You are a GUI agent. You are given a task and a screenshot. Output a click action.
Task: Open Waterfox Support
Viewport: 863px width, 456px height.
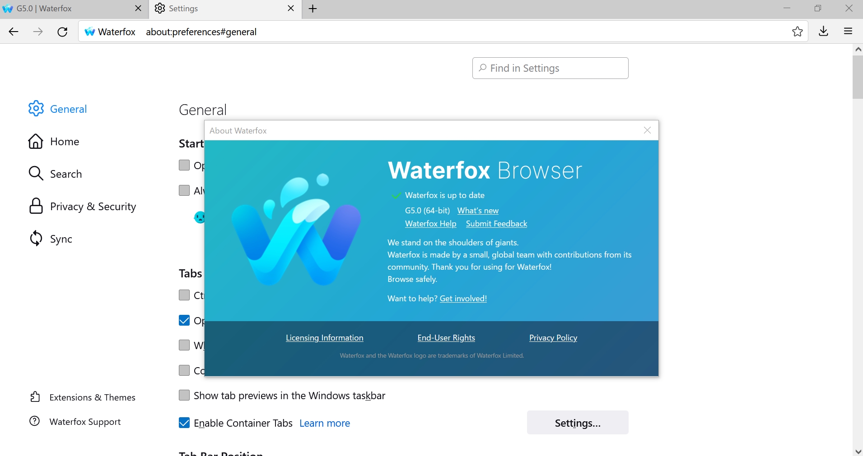pyautogui.click(x=84, y=422)
